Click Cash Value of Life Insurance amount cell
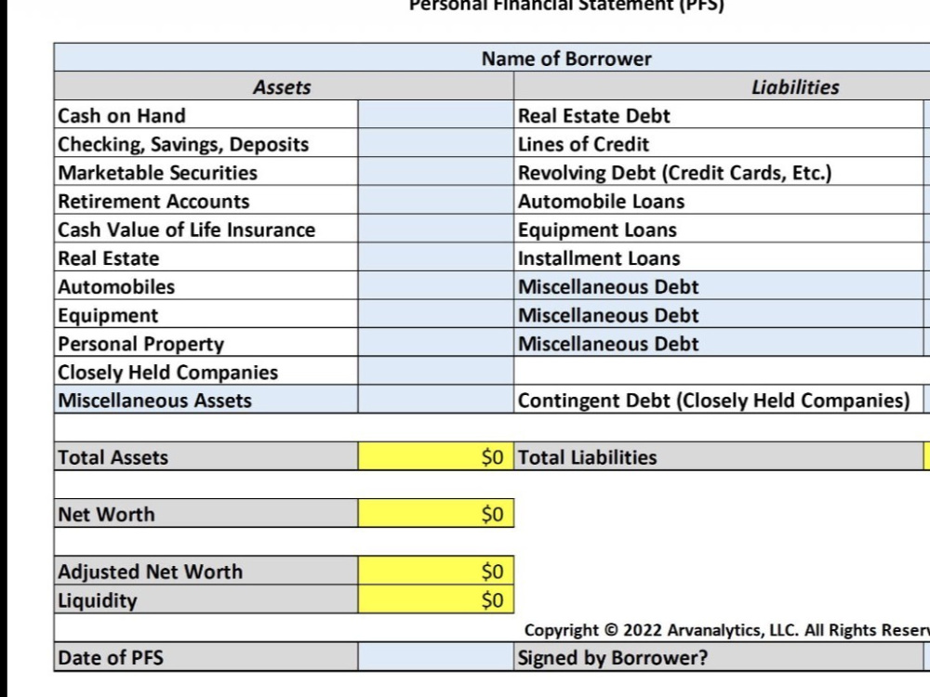The height and width of the screenshot is (697, 930). (436, 229)
